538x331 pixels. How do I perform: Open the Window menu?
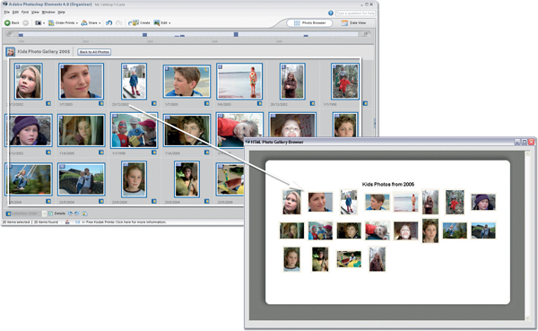tap(48, 13)
